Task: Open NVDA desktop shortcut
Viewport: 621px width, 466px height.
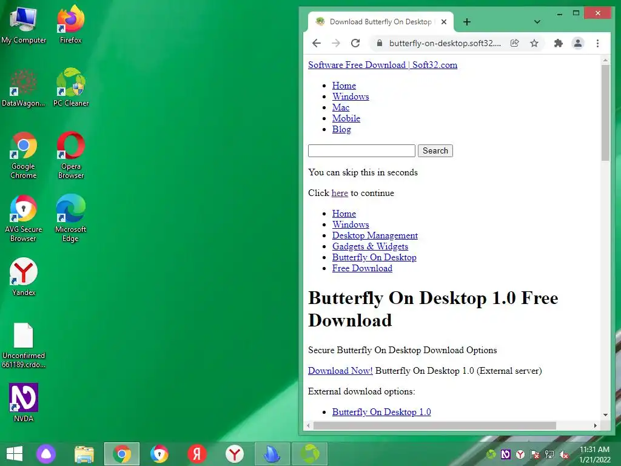Action: (24, 403)
